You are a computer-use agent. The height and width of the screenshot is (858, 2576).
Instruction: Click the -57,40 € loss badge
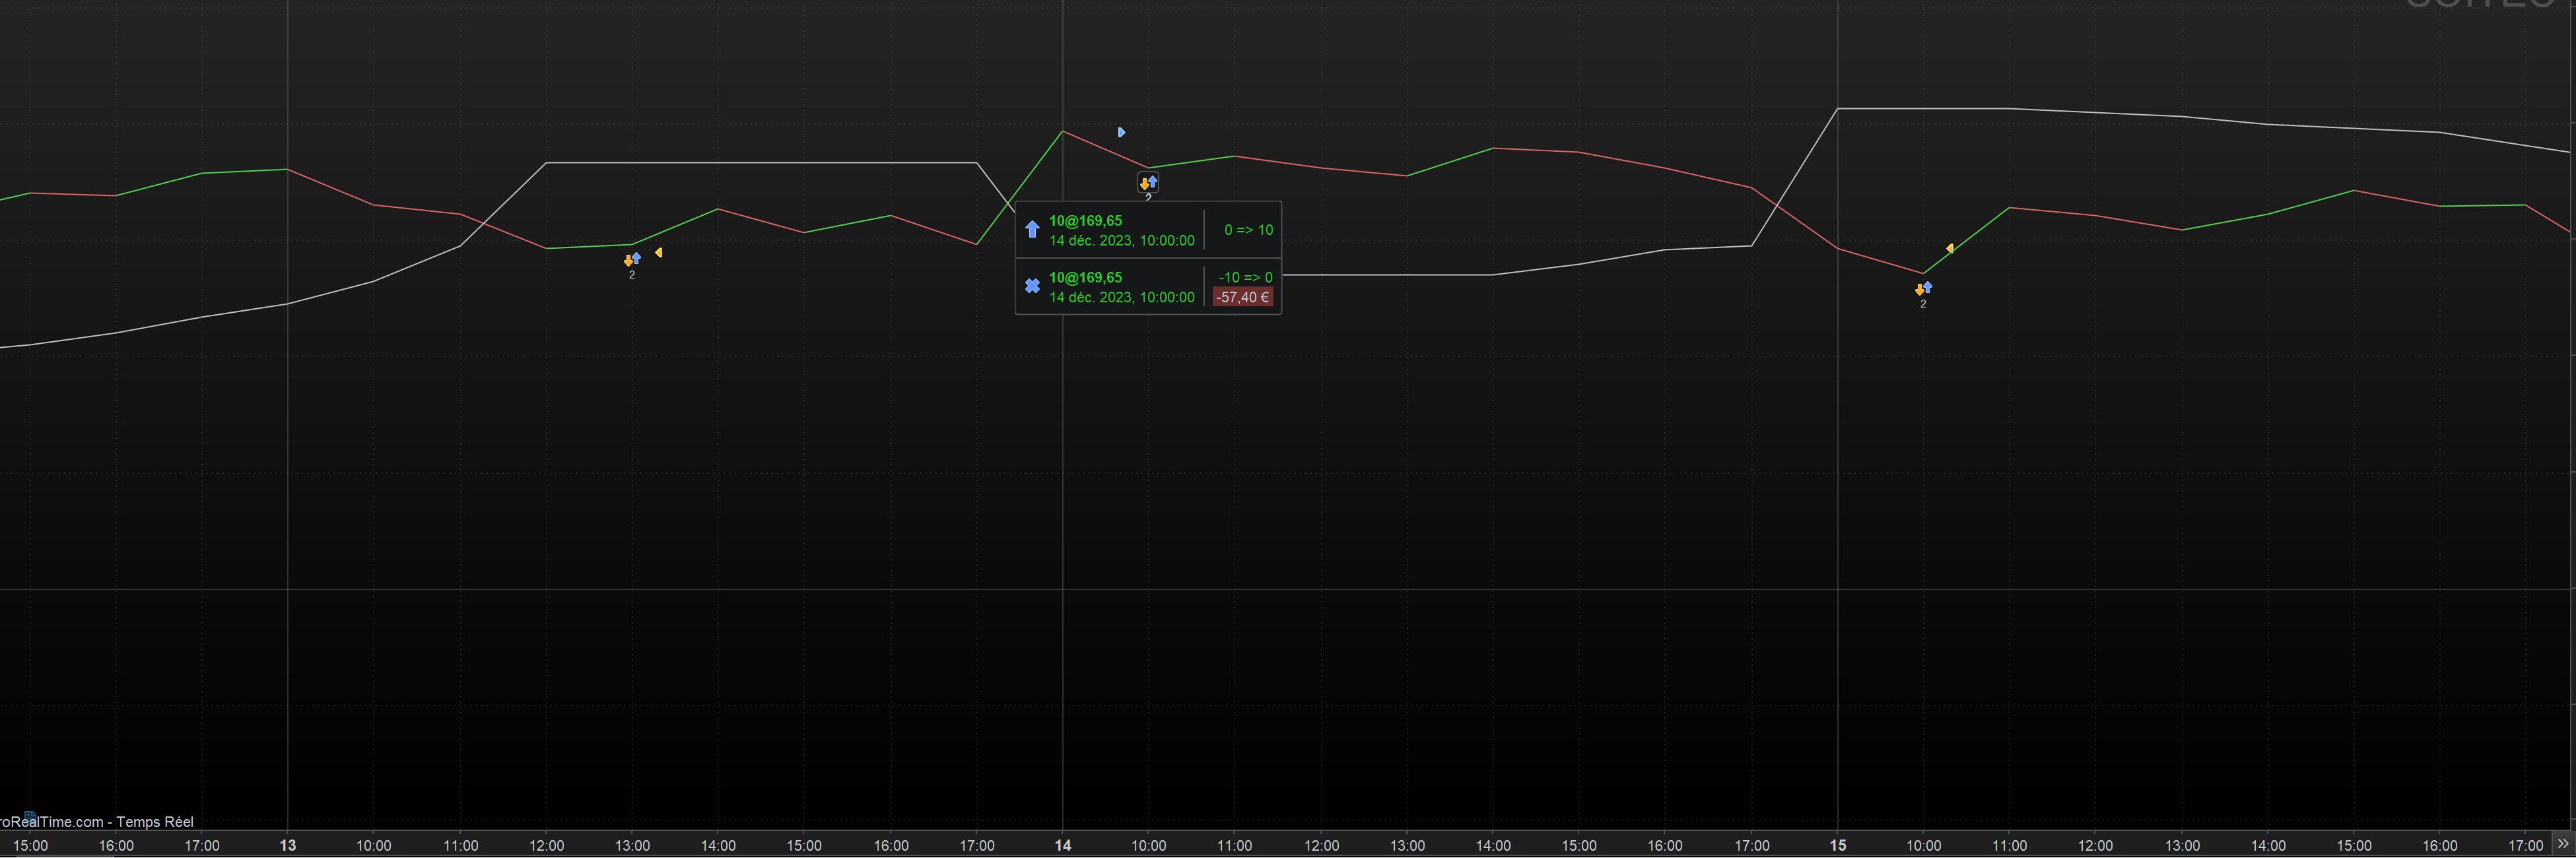1242,297
